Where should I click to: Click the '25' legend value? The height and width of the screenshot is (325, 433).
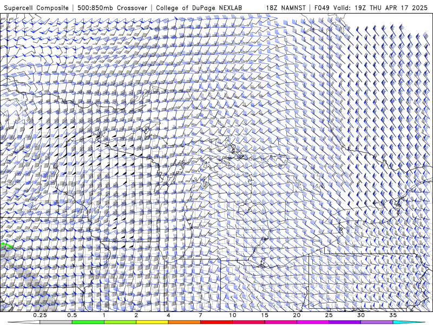click(x=329, y=315)
